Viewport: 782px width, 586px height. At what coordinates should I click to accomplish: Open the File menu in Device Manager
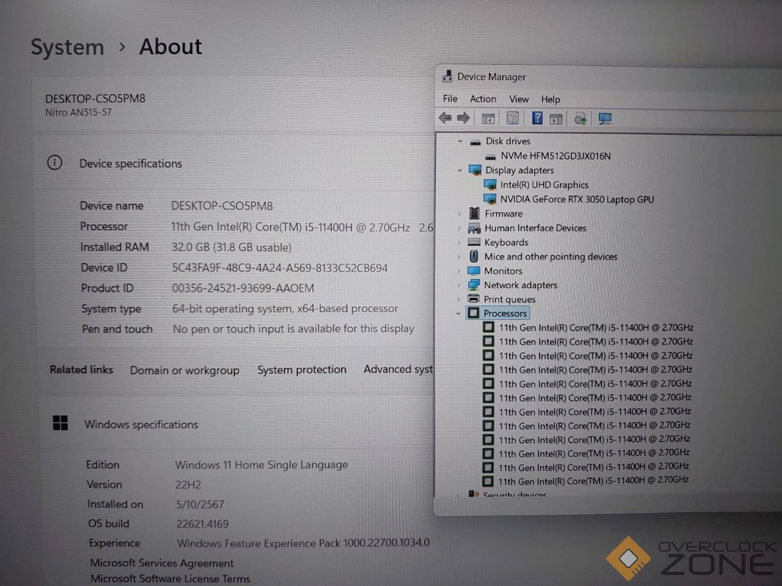tap(450, 98)
